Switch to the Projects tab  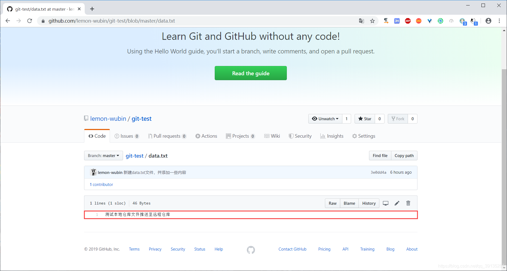[241, 136]
